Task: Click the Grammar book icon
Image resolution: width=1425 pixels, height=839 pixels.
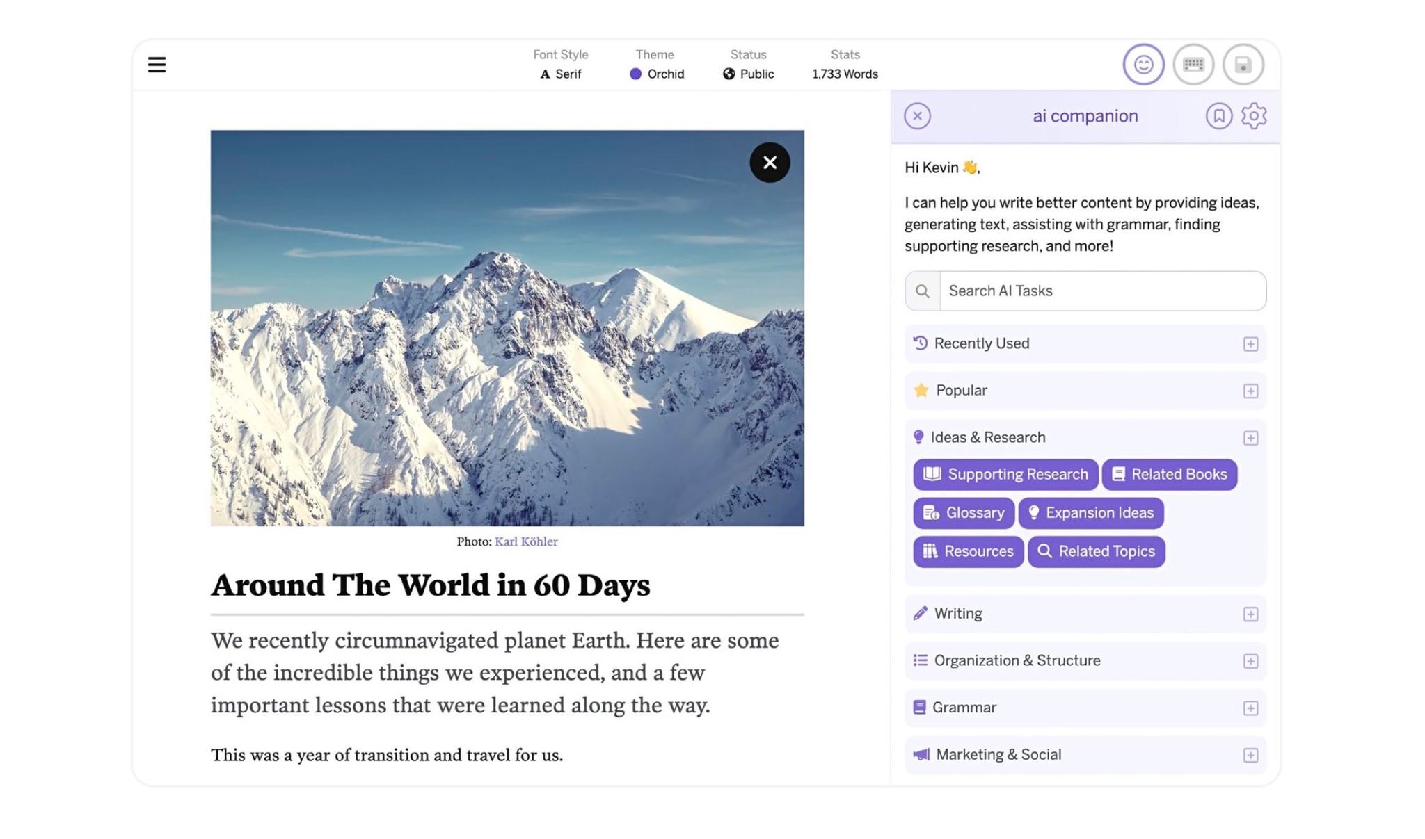Action: click(919, 708)
